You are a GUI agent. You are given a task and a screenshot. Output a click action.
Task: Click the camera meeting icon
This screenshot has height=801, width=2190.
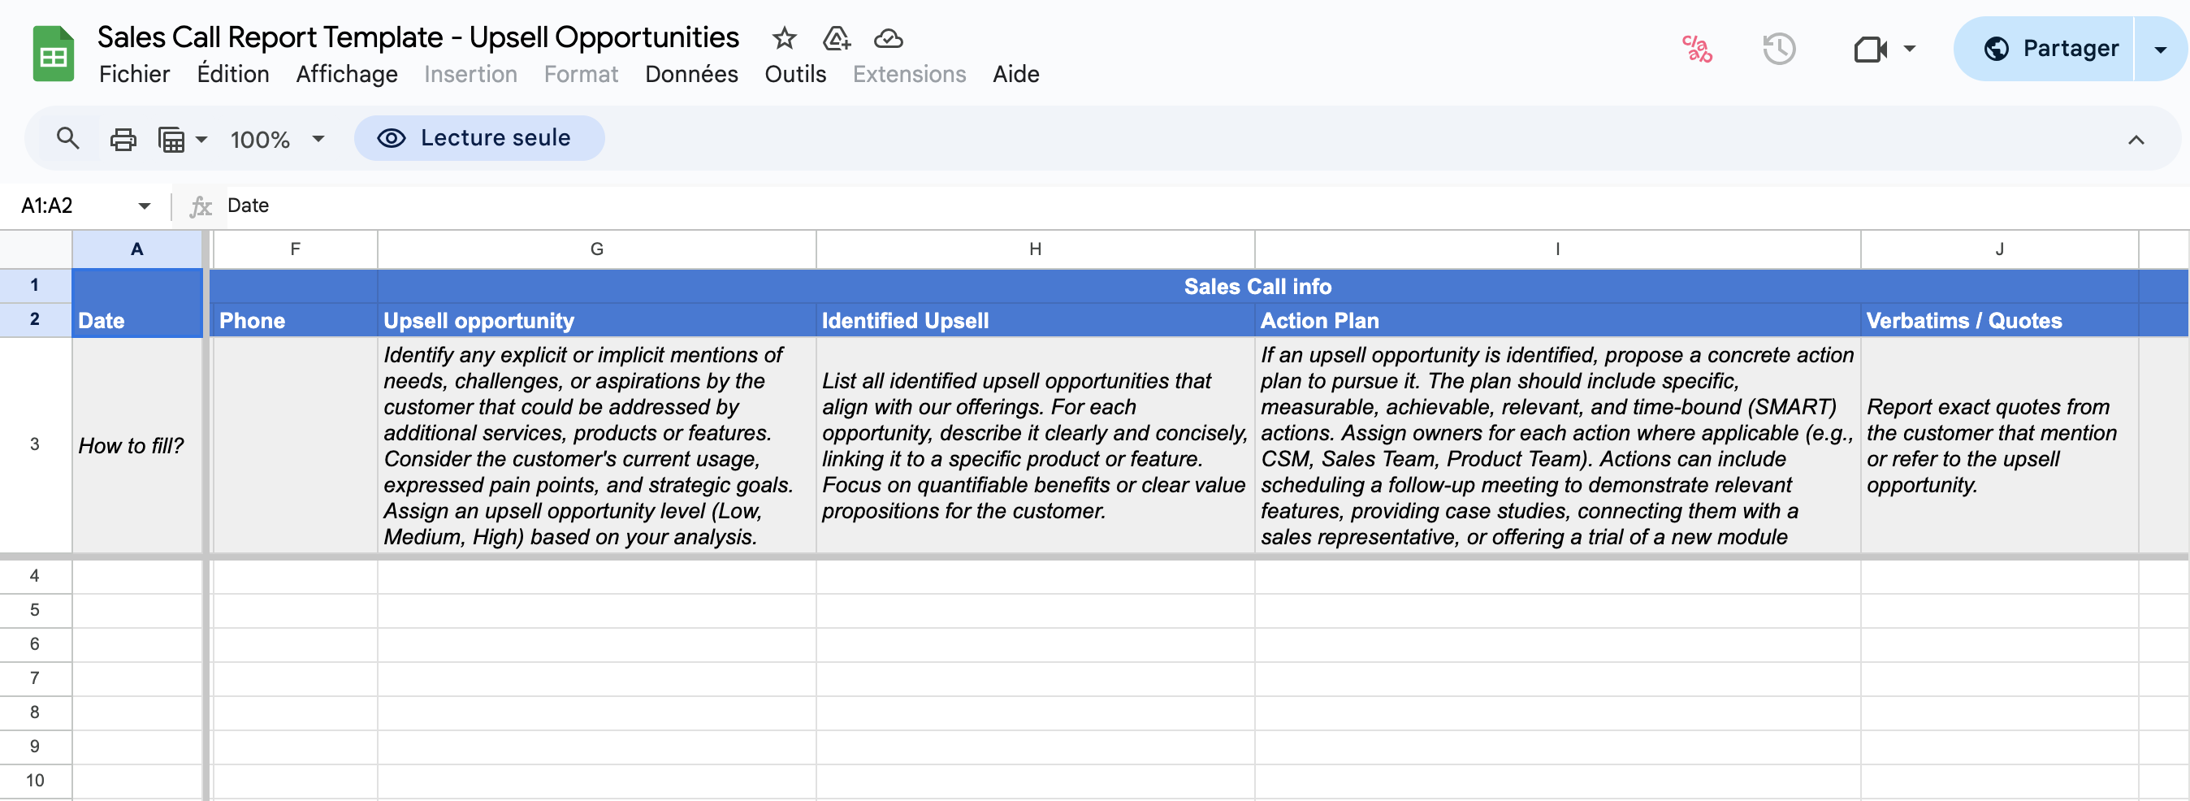point(1869,50)
